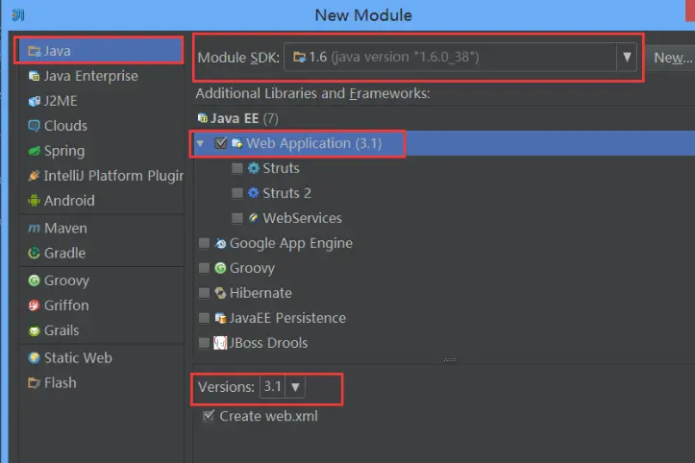Select Maven module type
Image resolution: width=695 pixels, height=463 pixels.
point(101,229)
